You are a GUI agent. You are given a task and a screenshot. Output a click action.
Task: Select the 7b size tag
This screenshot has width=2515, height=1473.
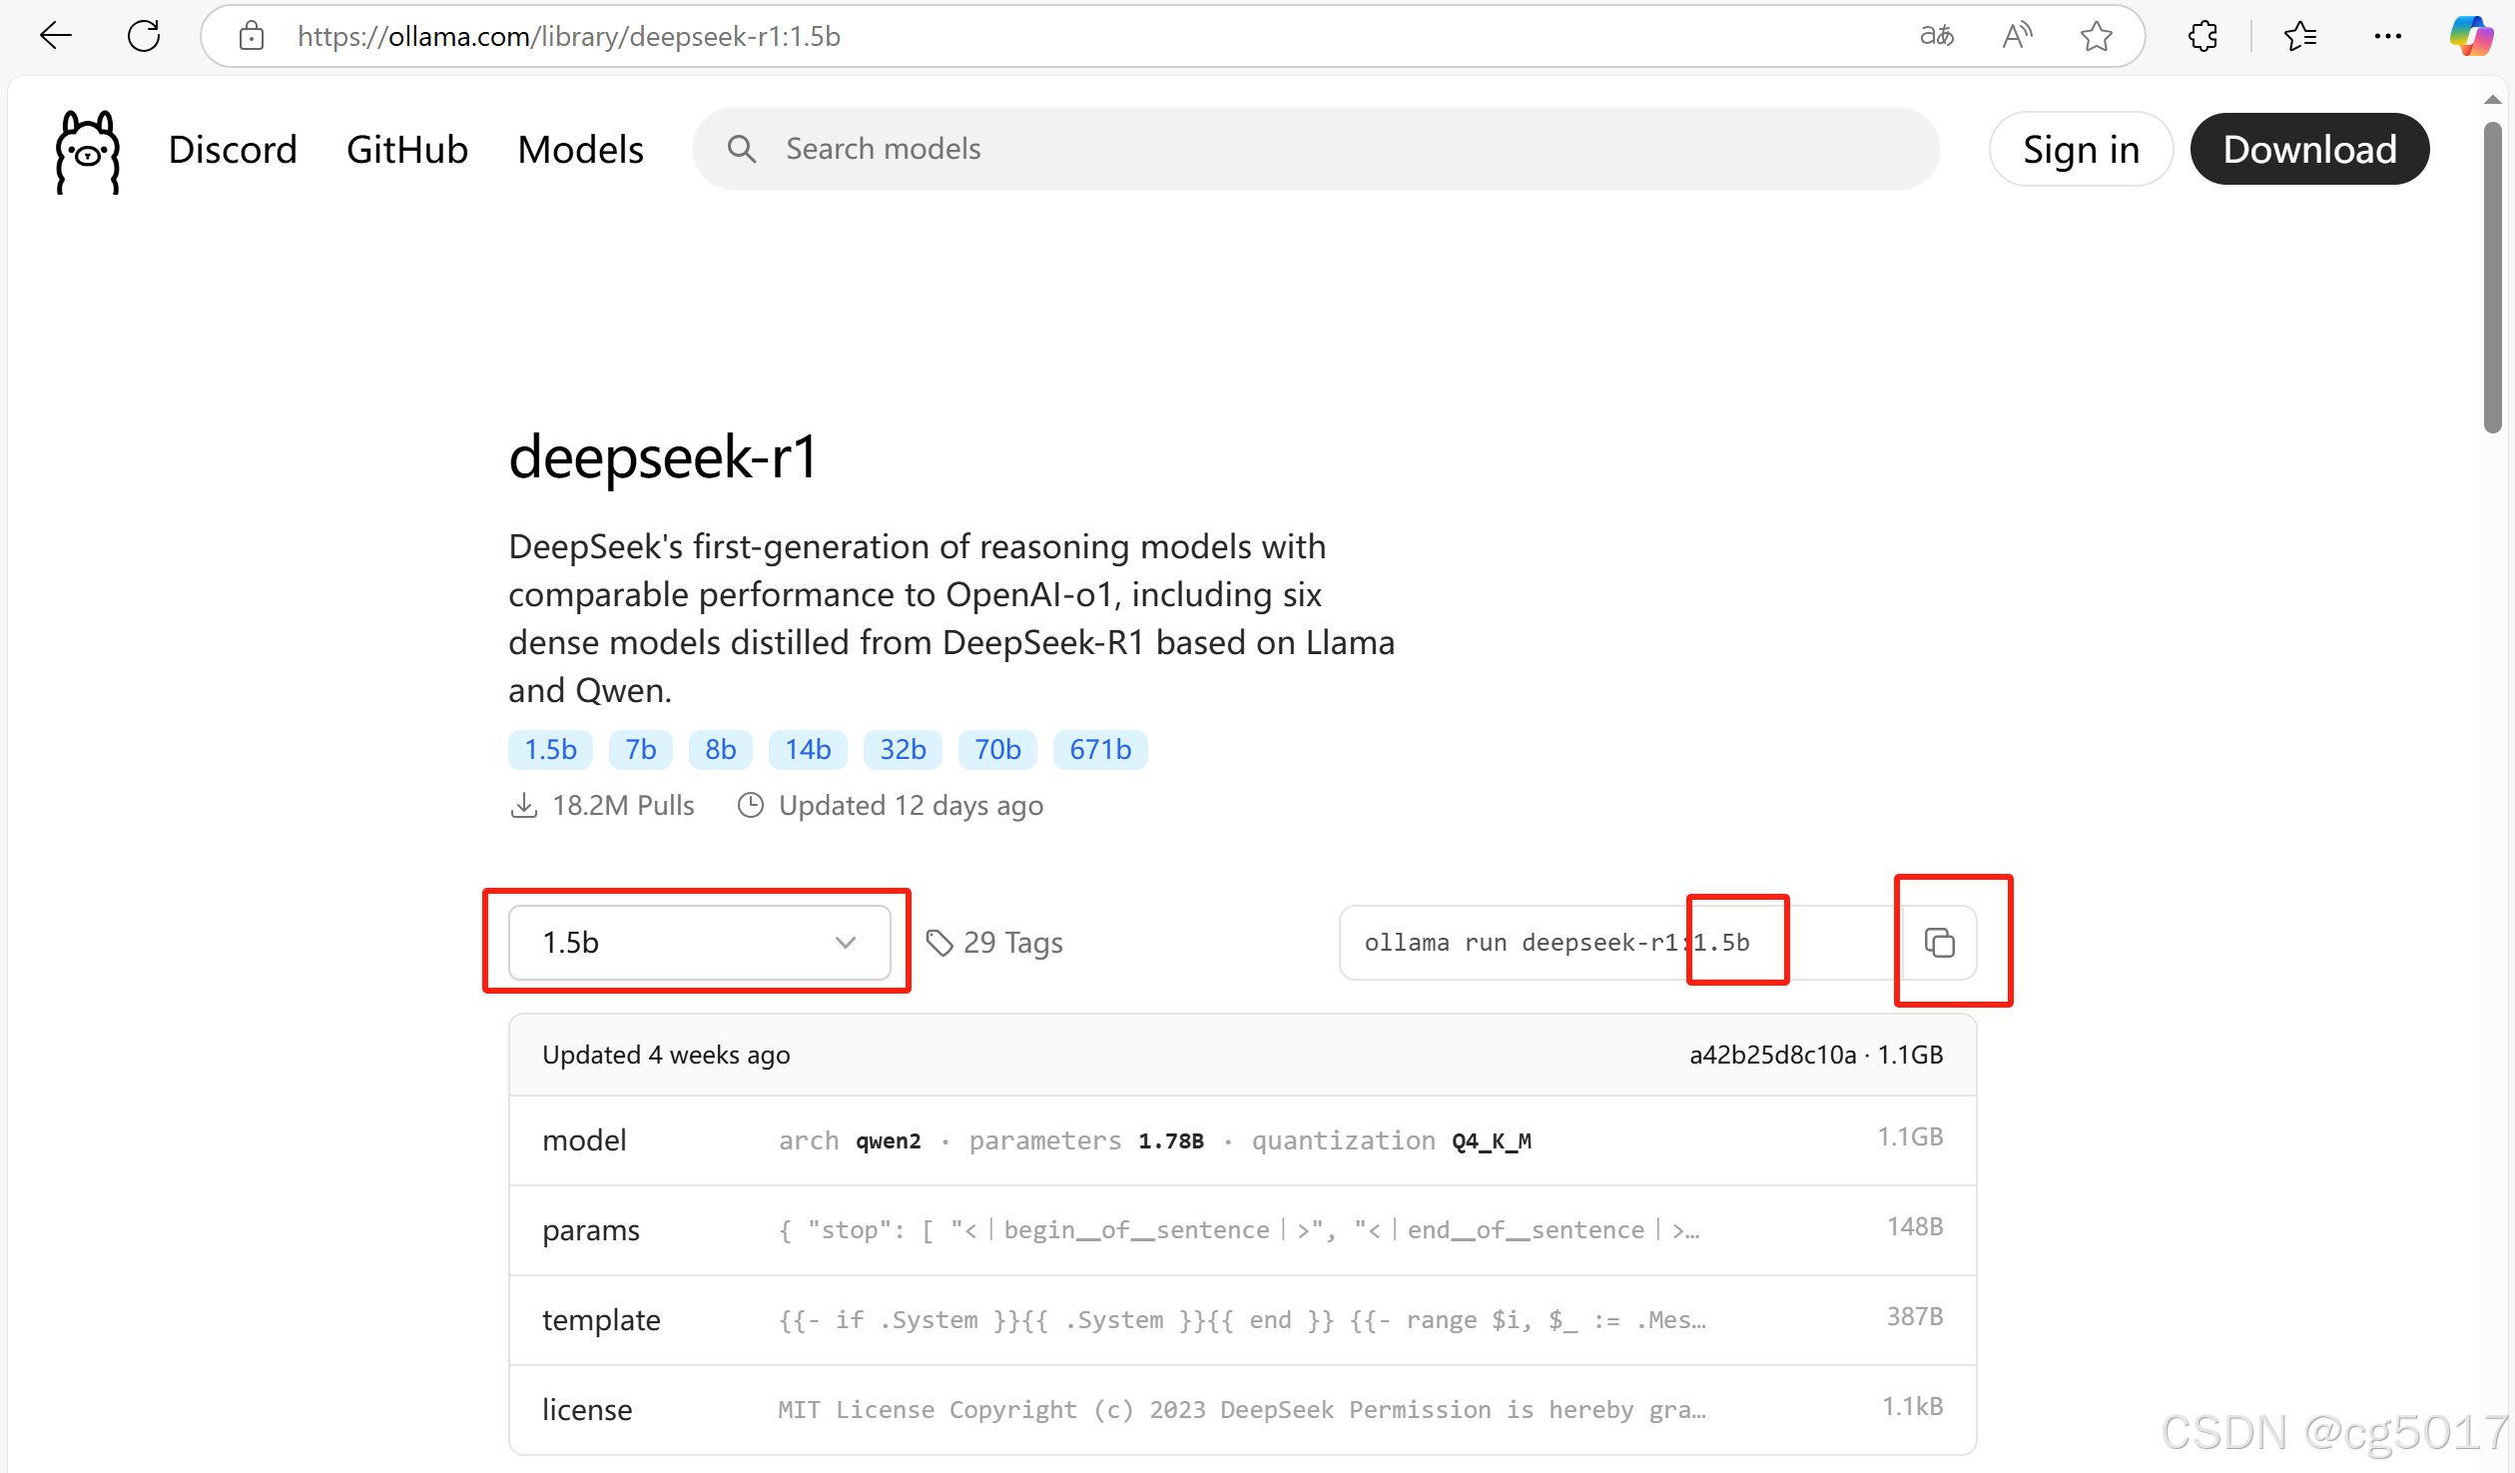point(640,750)
